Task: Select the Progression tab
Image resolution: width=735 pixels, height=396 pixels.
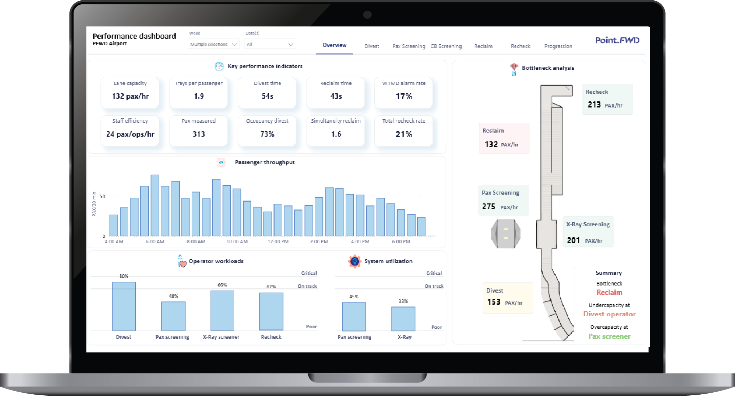Action: pyautogui.click(x=558, y=46)
